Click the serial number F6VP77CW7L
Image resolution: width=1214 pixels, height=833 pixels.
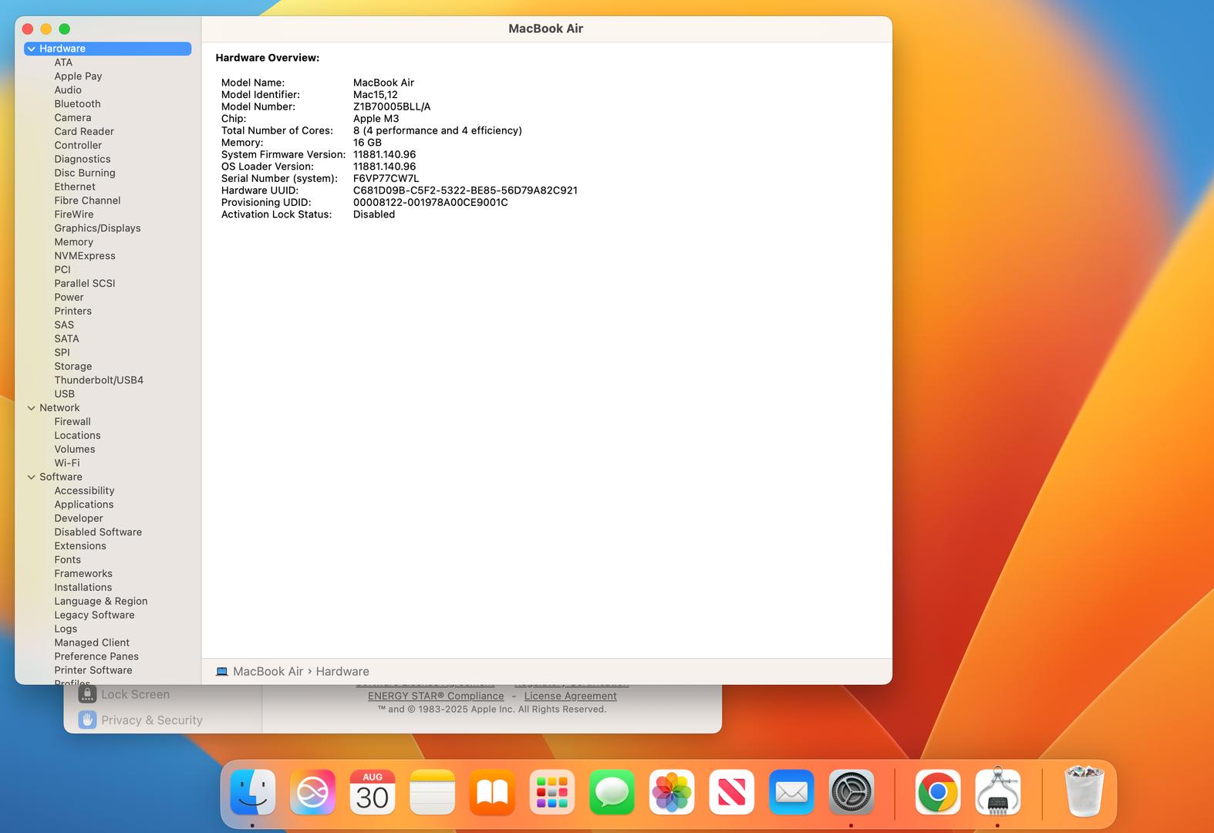[386, 178]
